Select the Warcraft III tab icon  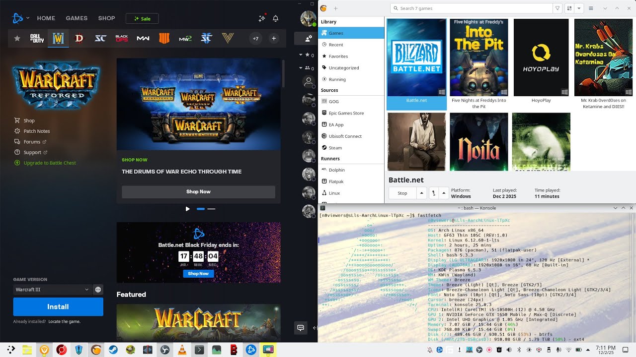tap(58, 38)
